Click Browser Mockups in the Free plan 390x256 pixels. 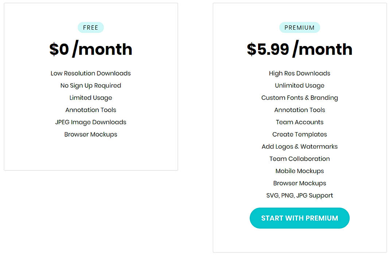[x=90, y=134]
